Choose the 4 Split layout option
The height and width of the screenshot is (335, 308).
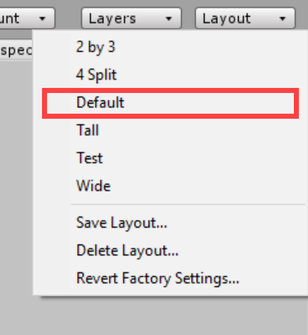97,75
